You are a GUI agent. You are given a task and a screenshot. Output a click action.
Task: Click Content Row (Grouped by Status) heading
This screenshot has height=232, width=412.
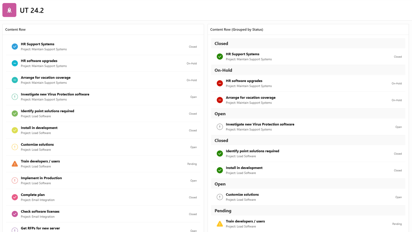click(x=237, y=30)
